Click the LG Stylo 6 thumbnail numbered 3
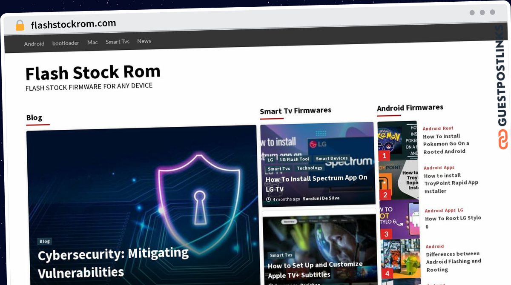The image size is (511, 285). pos(399,219)
